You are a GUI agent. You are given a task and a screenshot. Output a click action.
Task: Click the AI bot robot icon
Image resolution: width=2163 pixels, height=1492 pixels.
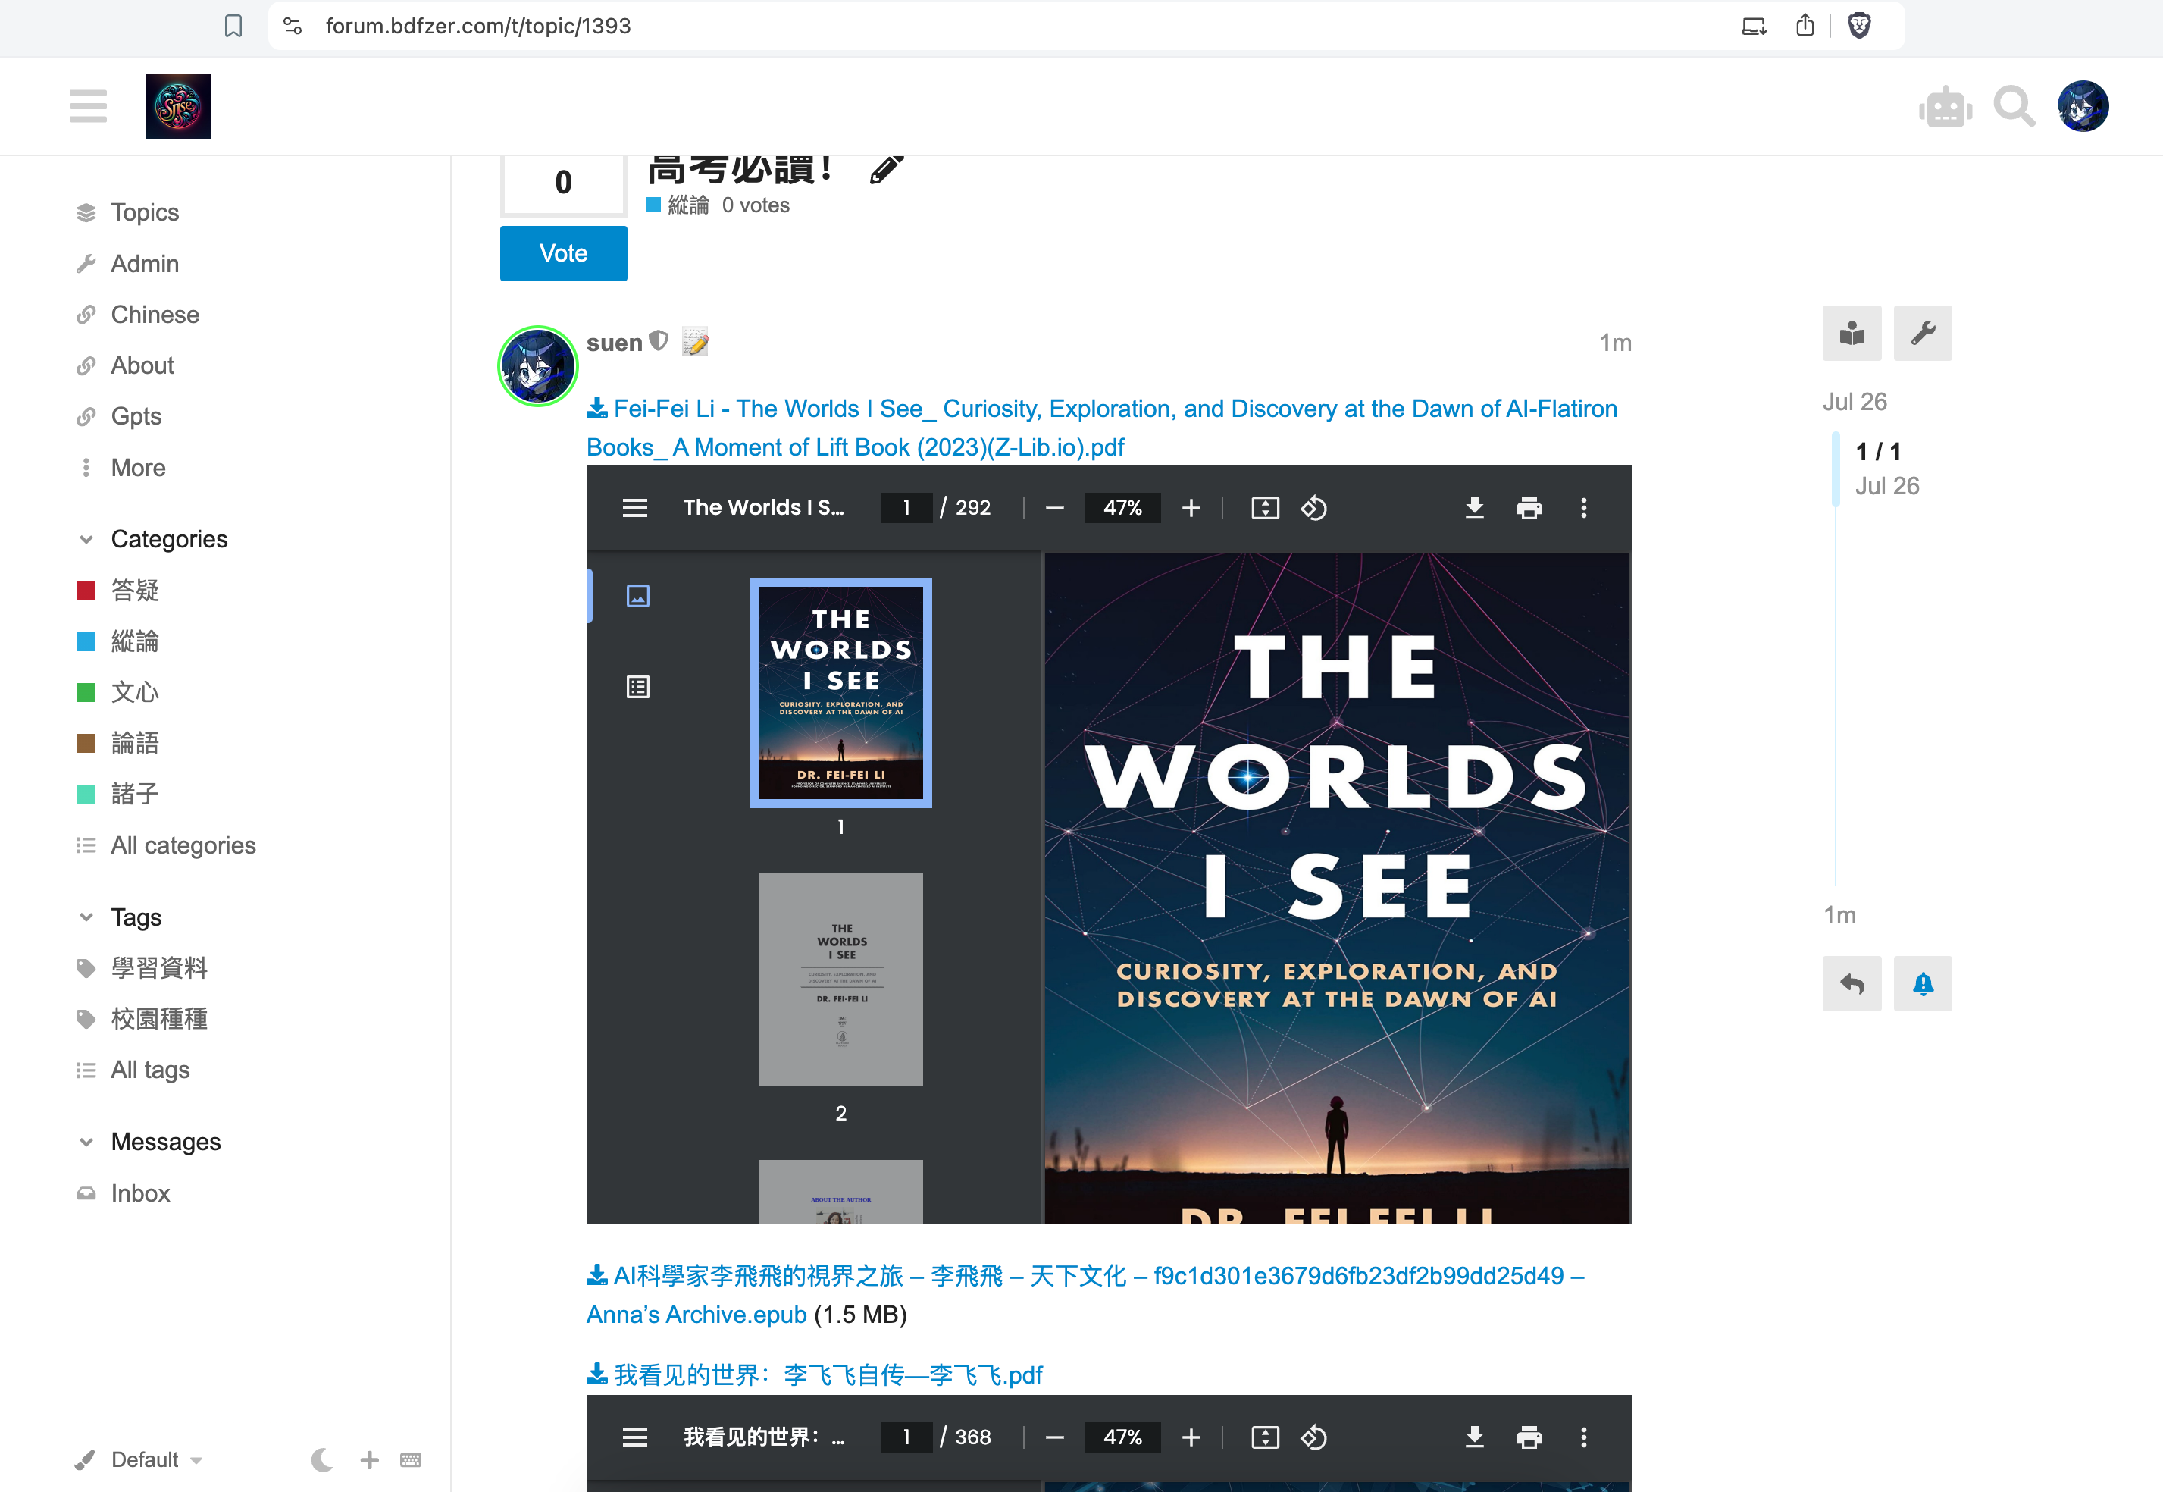[1945, 108]
